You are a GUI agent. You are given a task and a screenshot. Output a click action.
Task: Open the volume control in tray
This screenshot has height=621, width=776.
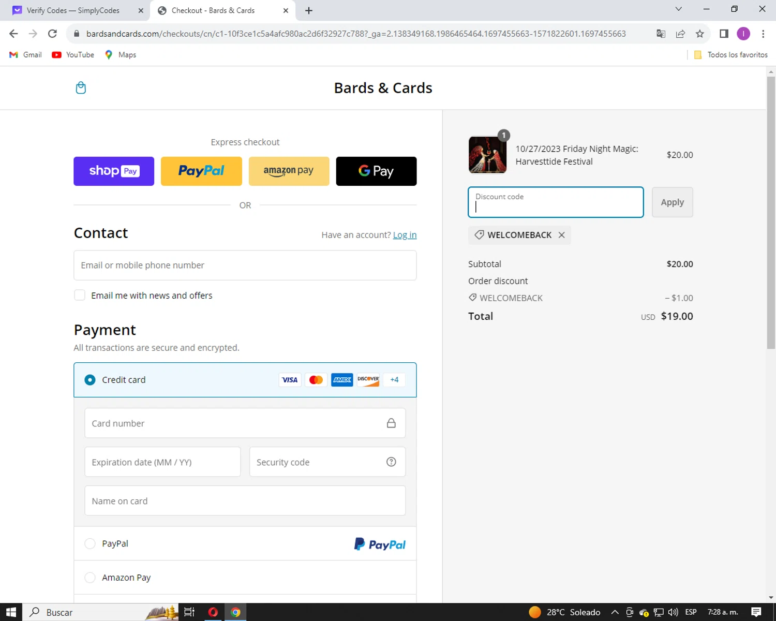[x=673, y=612]
